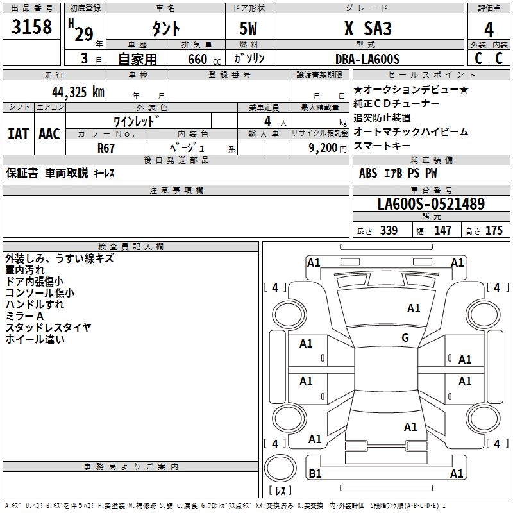Click the interior grade C under 内装
Image resolution: width=513 pixels, height=513 pixels.
[499, 58]
